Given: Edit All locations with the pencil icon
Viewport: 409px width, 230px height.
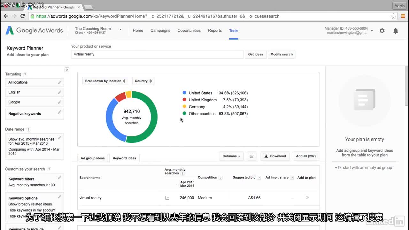Looking at the screenshot, I should (x=59, y=82).
